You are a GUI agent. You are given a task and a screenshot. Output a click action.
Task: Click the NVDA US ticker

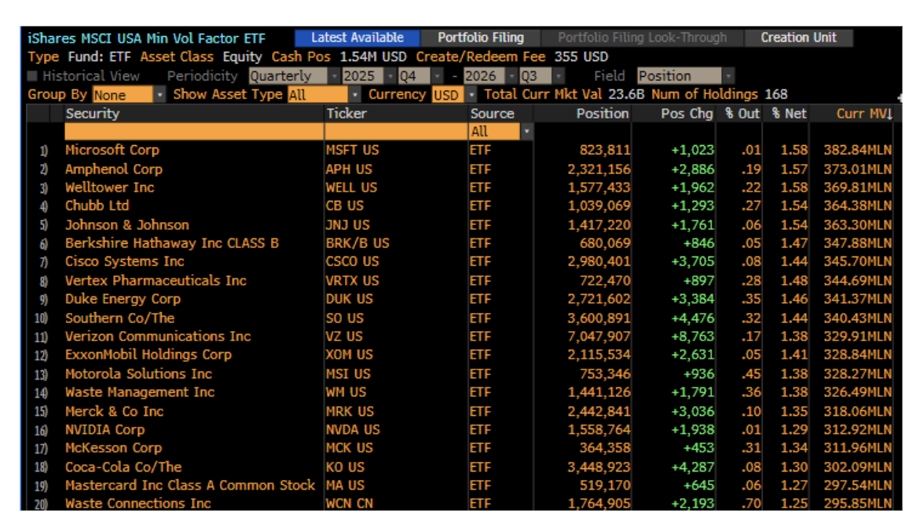point(353,430)
